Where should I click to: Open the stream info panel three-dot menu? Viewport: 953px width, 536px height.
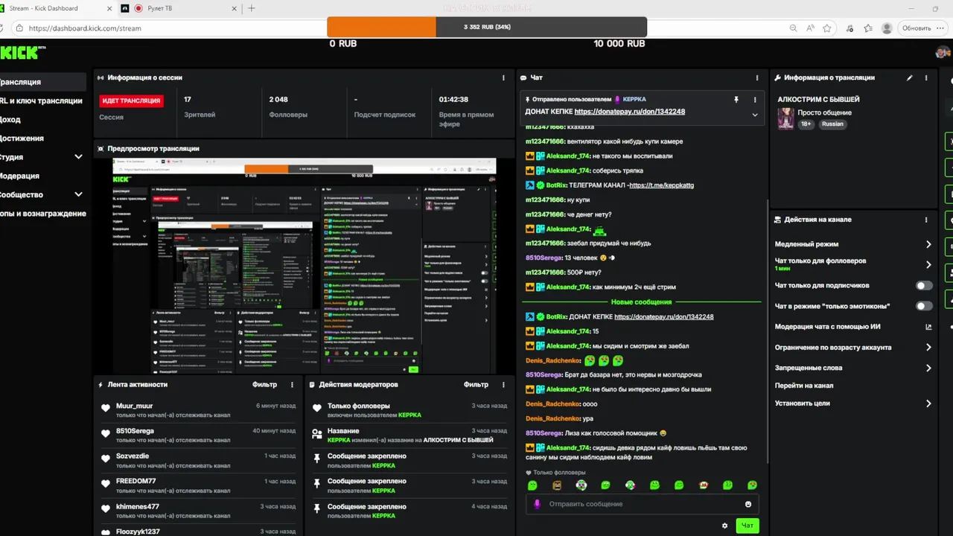tap(926, 77)
